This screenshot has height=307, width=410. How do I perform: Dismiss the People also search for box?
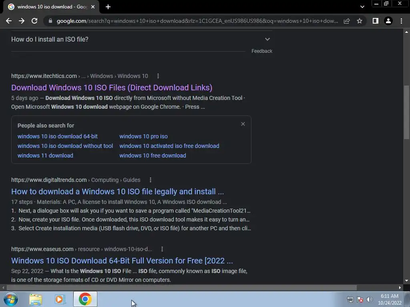(x=243, y=124)
